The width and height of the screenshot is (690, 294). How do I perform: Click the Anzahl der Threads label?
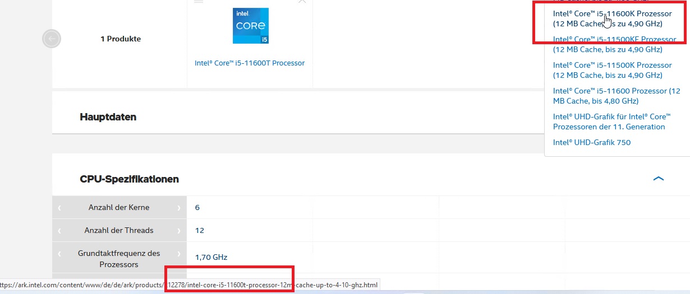[119, 230]
